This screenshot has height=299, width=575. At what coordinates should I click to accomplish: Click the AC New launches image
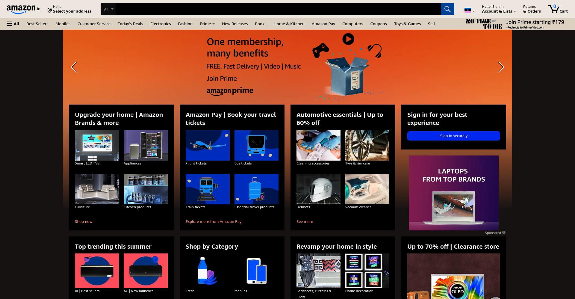pos(146,271)
